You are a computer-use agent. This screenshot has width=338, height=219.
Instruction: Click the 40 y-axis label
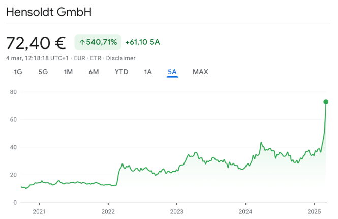point(13,147)
